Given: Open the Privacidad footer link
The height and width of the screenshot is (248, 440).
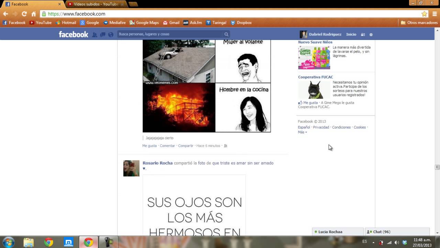Looking at the screenshot, I should point(321,127).
